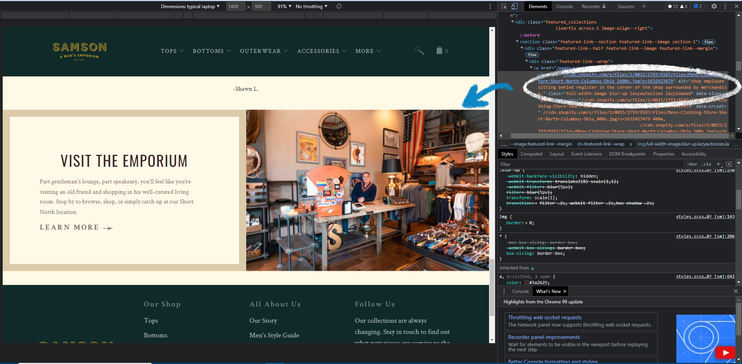This screenshot has height=364, width=742.
Task: Open the DevTools three-dot customize menu
Action: [725, 6]
